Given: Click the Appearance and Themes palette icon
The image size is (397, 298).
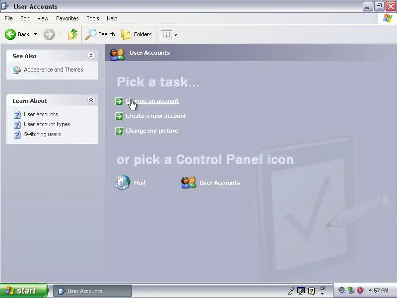Looking at the screenshot, I should coord(17,70).
